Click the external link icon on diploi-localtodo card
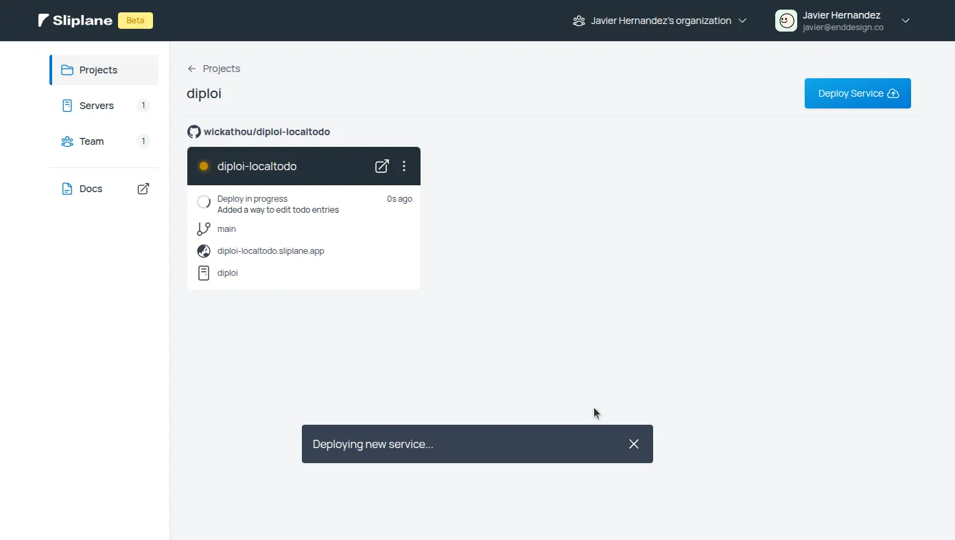The image size is (955, 540). tap(381, 166)
